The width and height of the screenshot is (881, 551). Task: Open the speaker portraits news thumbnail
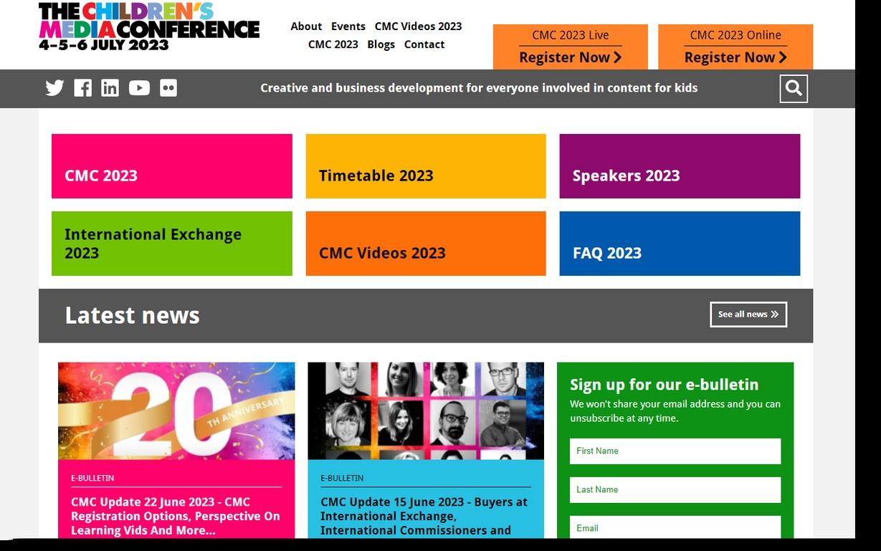coord(426,411)
